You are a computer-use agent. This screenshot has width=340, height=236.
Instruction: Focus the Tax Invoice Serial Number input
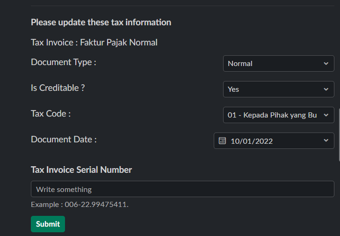(x=182, y=189)
